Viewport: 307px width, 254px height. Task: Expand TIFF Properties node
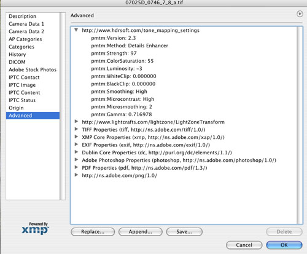point(76,129)
